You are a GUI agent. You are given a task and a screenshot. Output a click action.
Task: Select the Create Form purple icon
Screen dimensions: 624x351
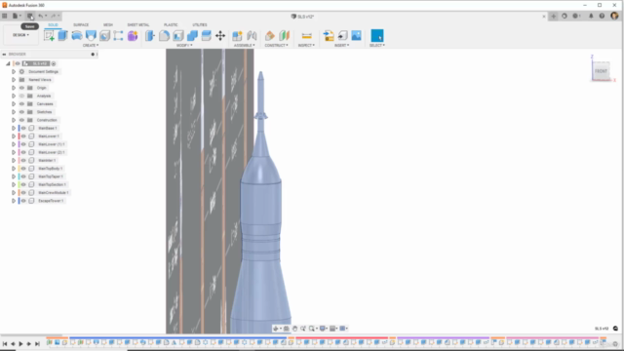tap(133, 35)
